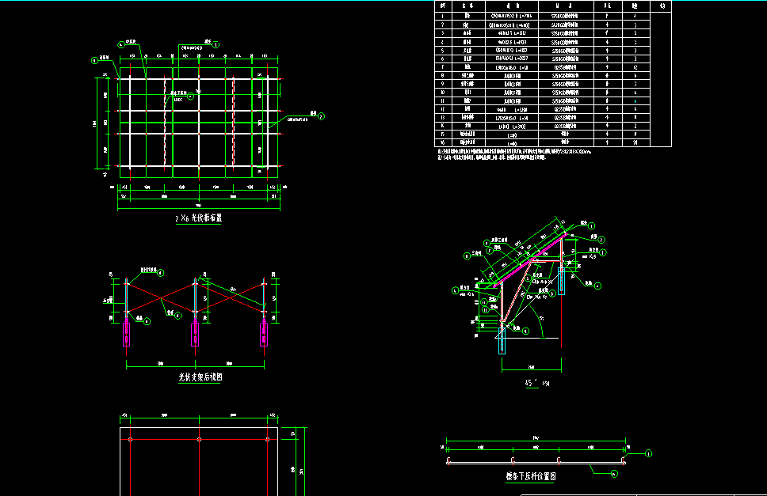Click the 45° side view title
Screen dimensions: 767x496
[x=536, y=383]
